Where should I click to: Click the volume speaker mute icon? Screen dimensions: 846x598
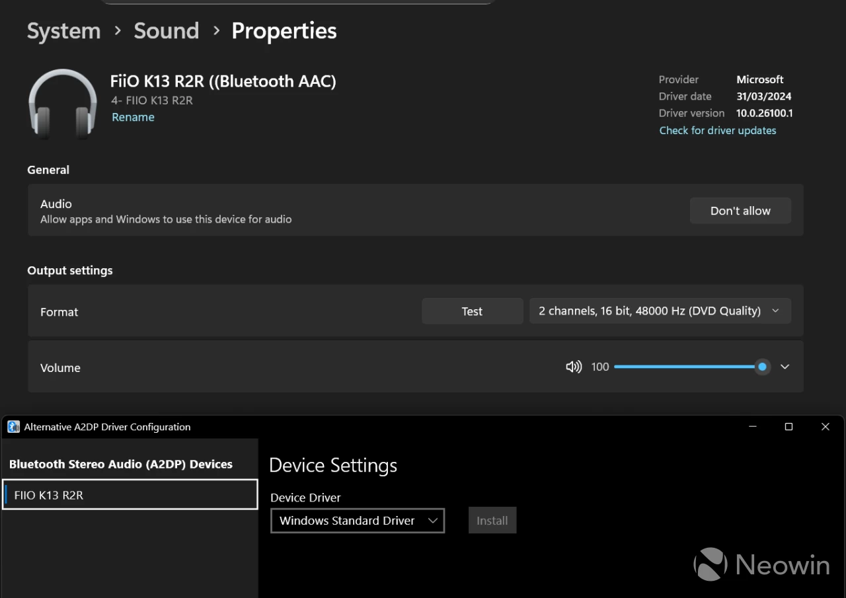pyautogui.click(x=574, y=367)
